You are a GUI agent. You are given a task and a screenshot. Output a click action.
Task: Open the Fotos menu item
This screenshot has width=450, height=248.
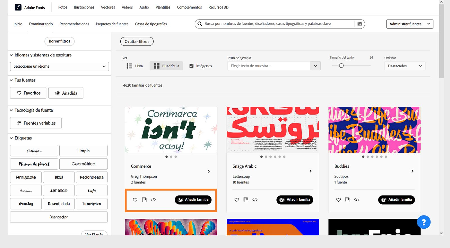point(63,7)
